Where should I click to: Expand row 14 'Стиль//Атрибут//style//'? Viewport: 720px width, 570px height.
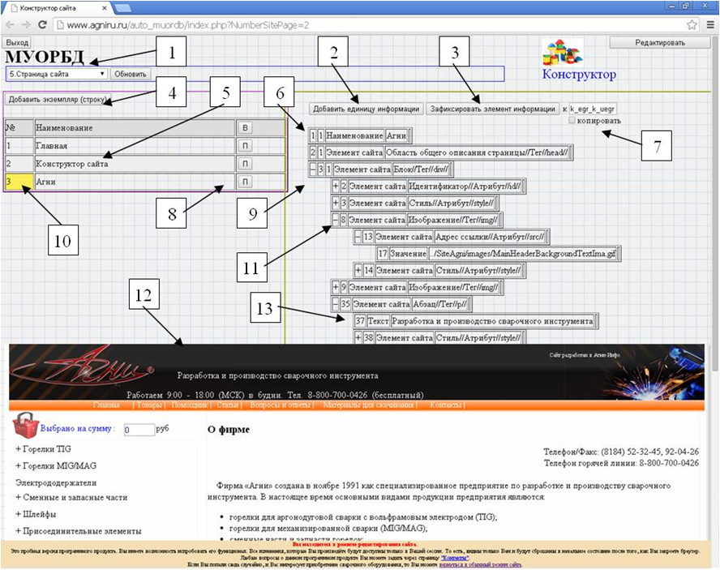pos(358,271)
